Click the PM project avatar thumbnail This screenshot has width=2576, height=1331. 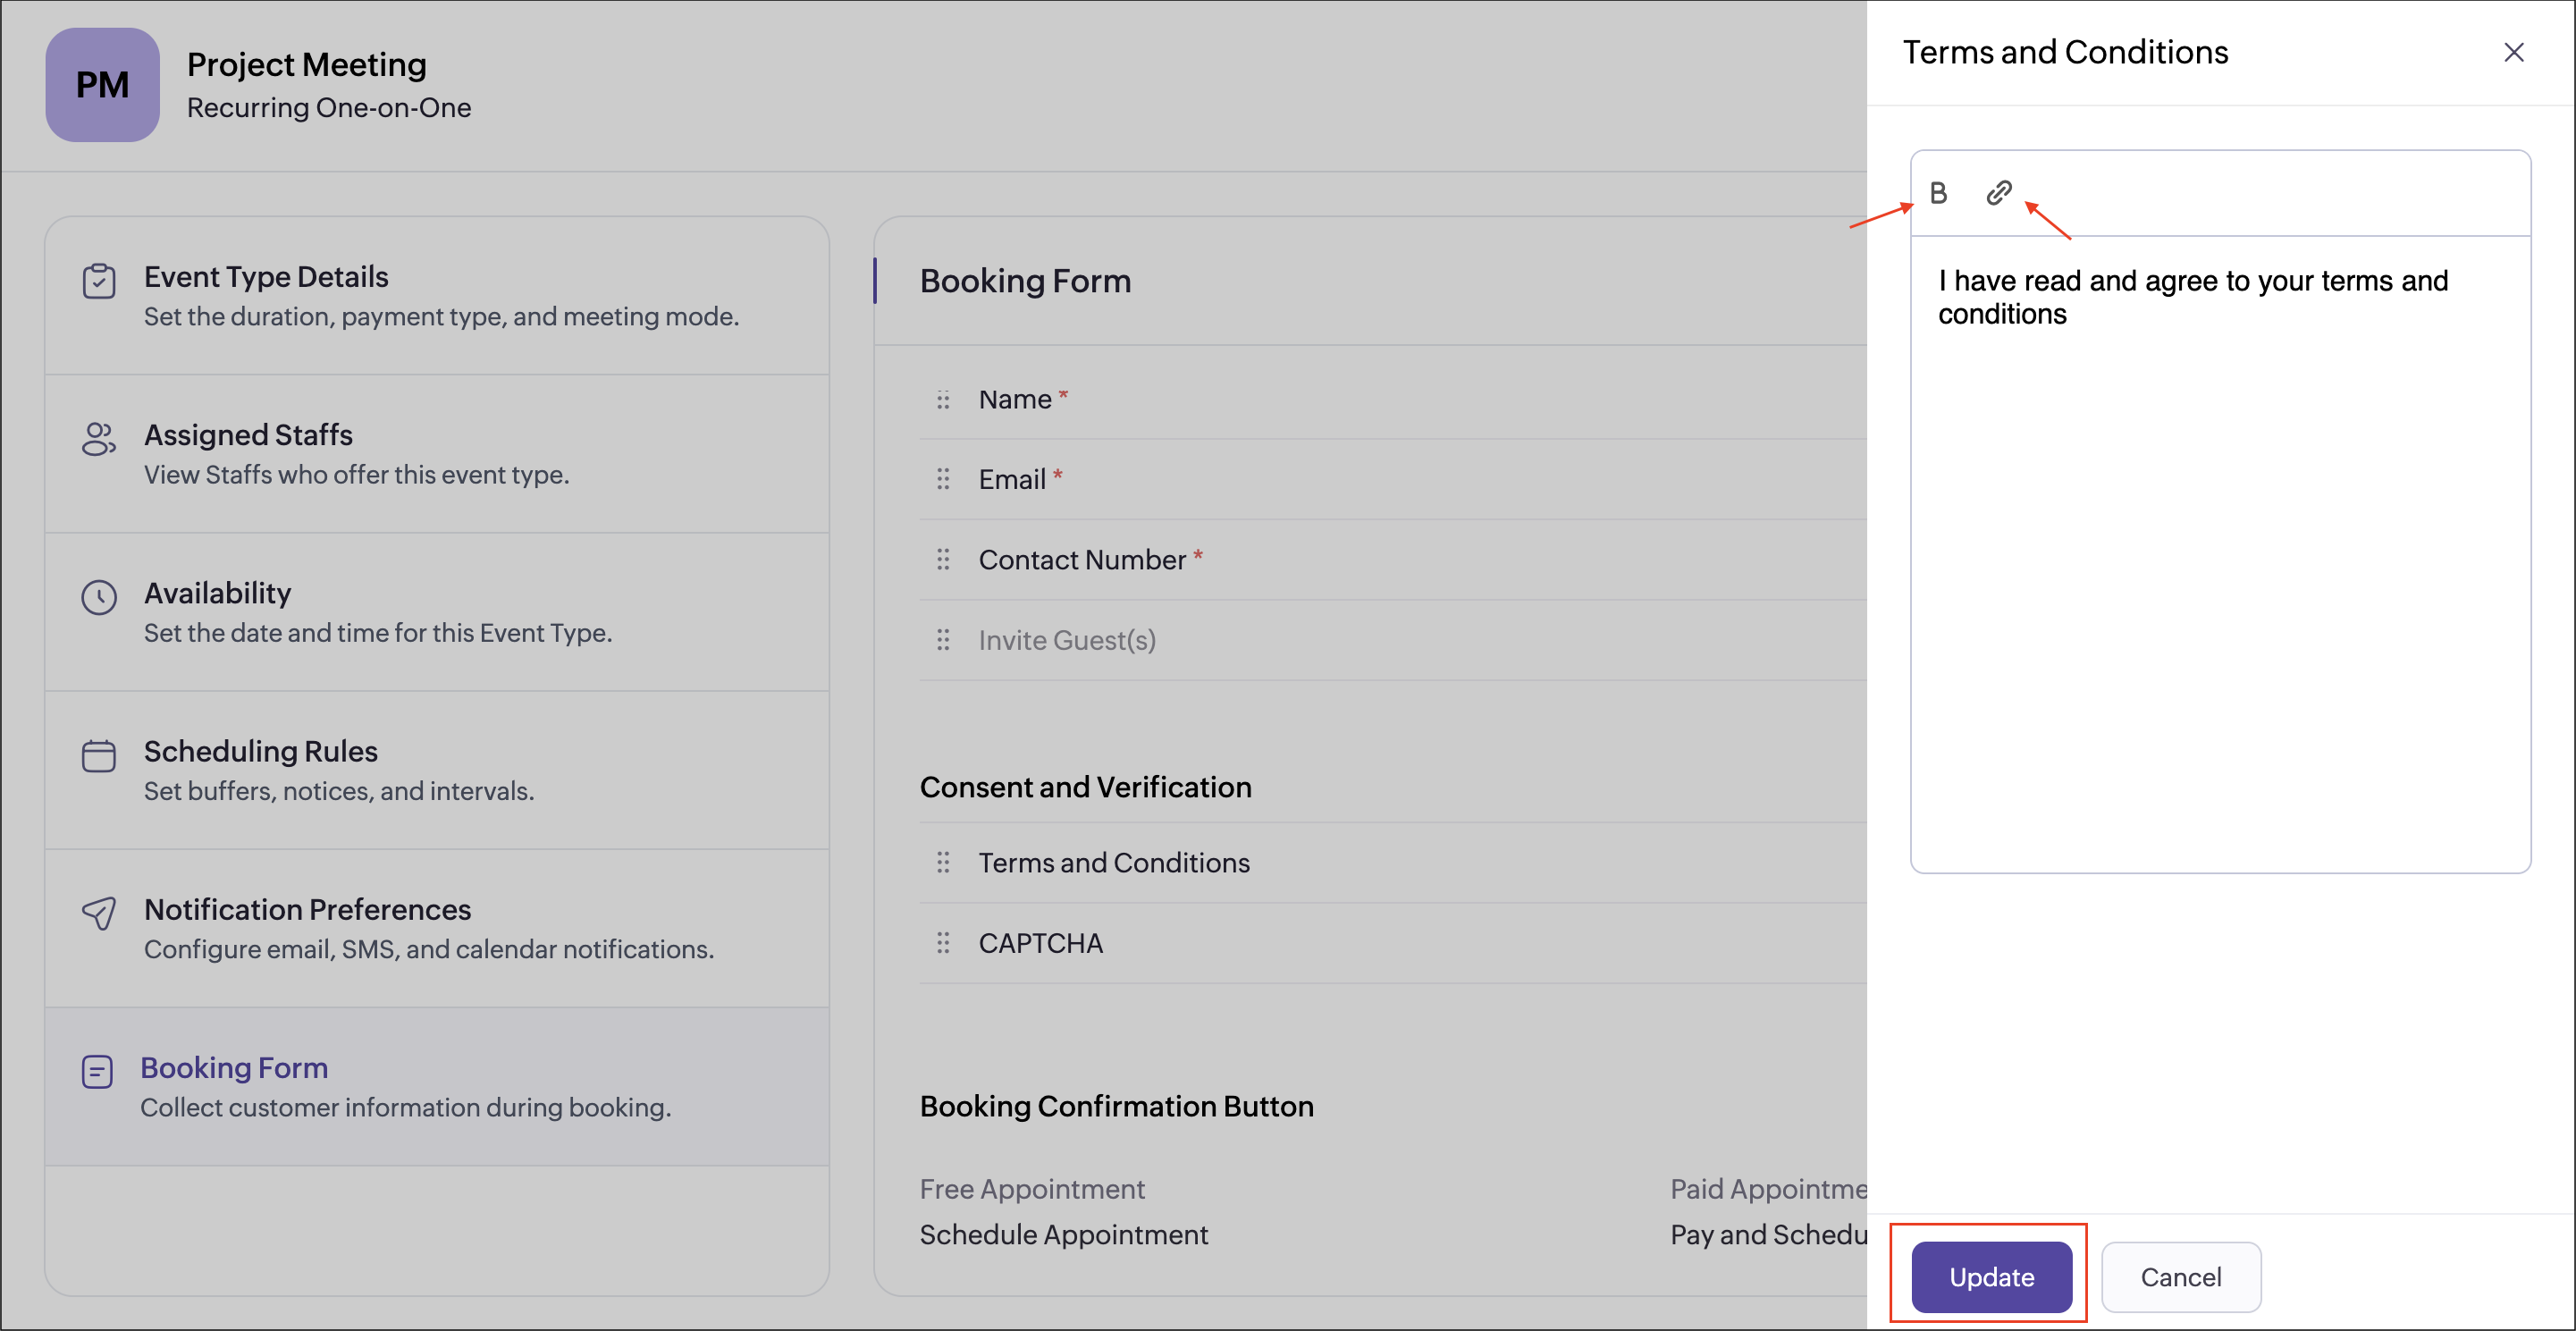pyautogui.click(x=102, y=85)
